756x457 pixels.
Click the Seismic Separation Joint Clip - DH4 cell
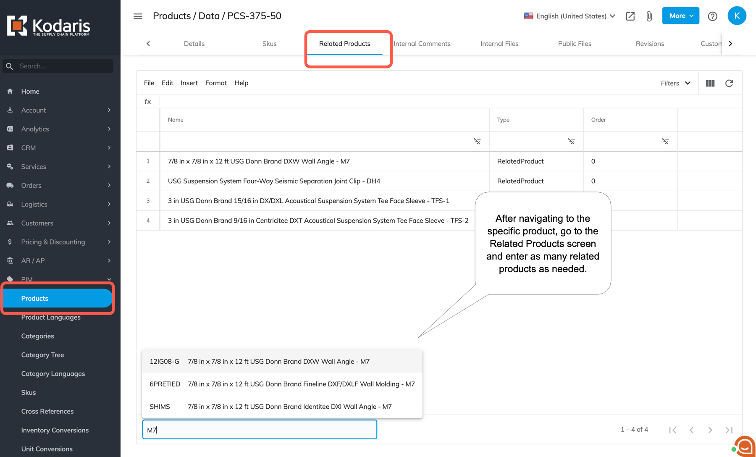point(325,181)
